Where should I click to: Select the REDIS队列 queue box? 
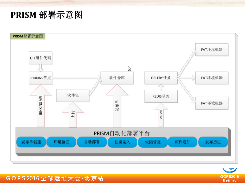coord(161,96)
